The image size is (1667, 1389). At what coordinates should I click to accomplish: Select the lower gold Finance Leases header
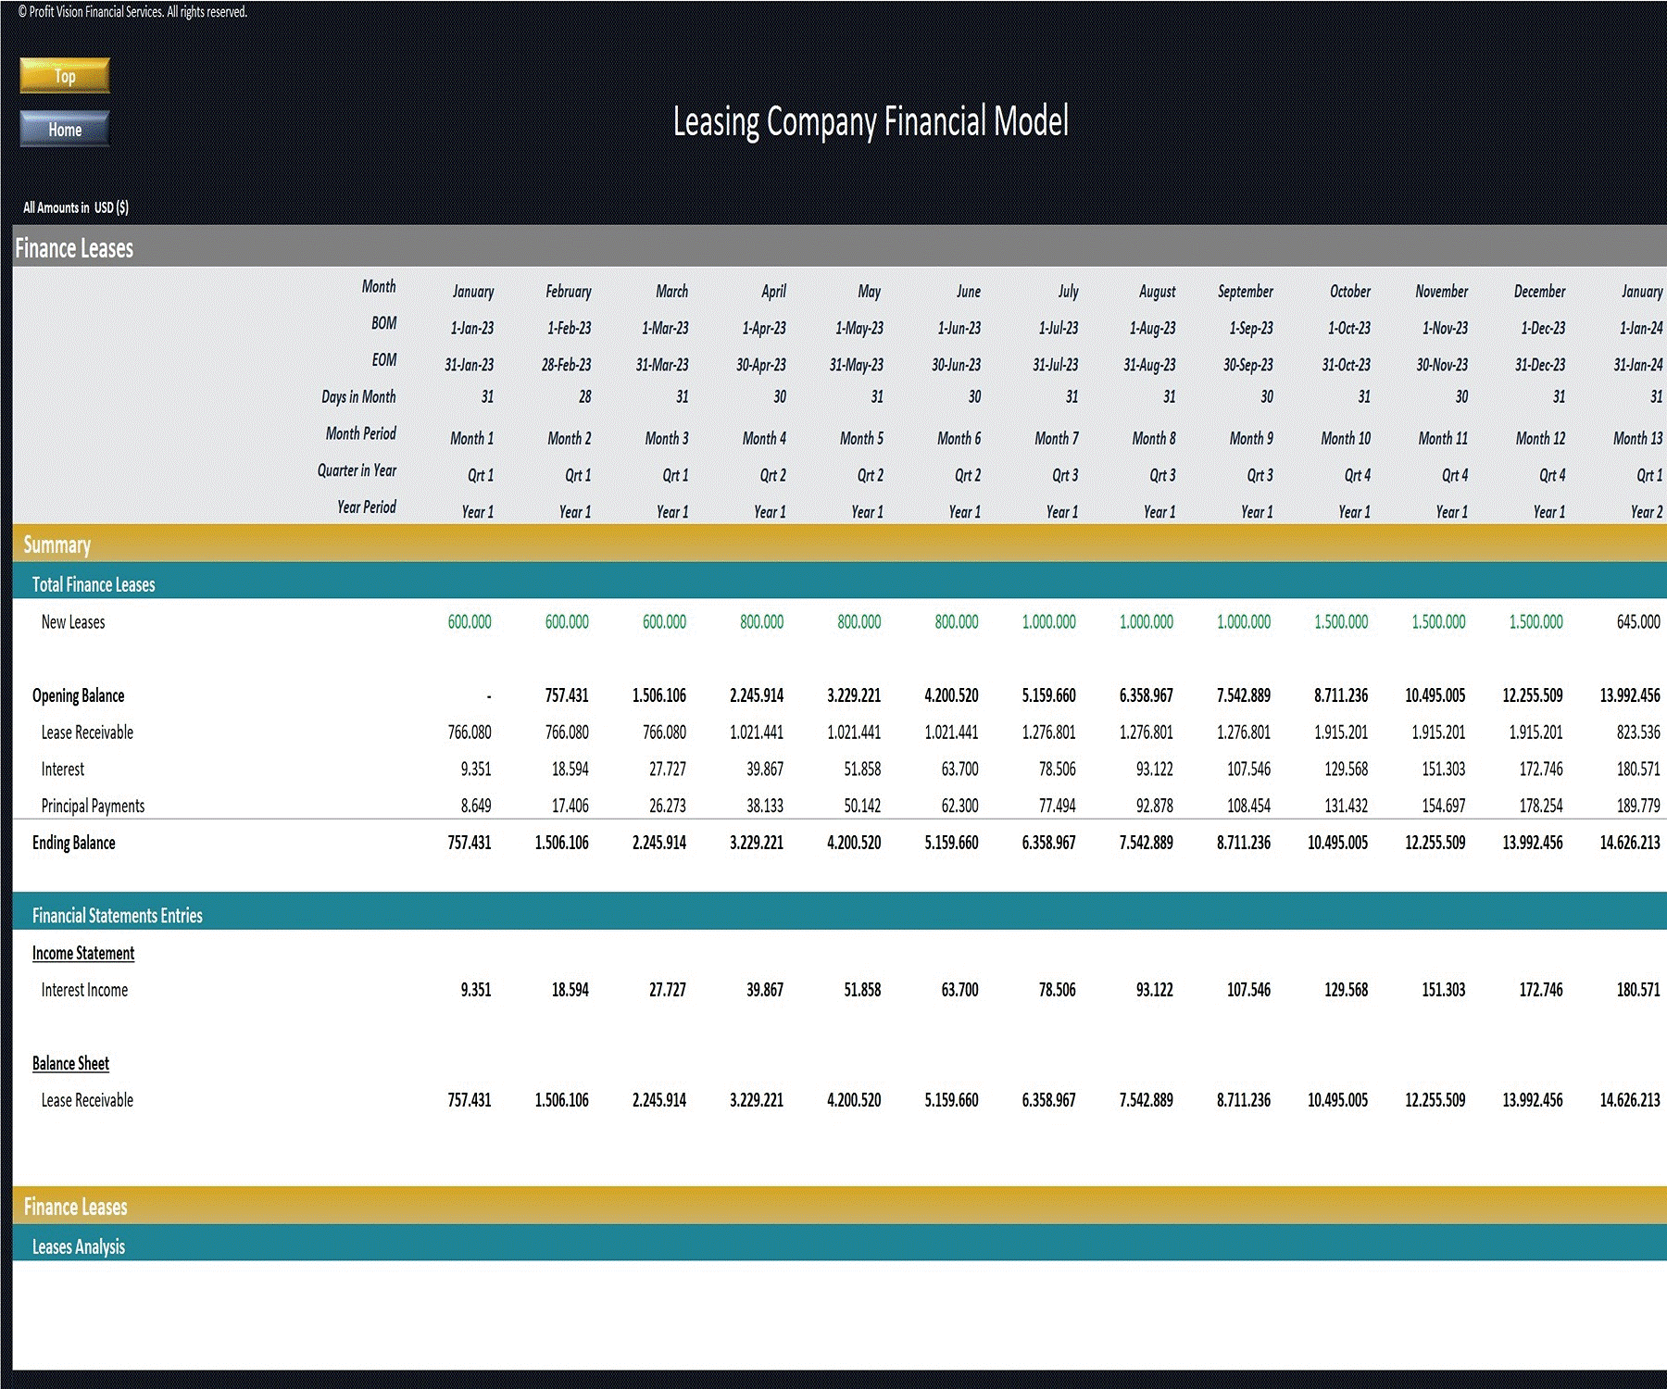pos(840,1207)
